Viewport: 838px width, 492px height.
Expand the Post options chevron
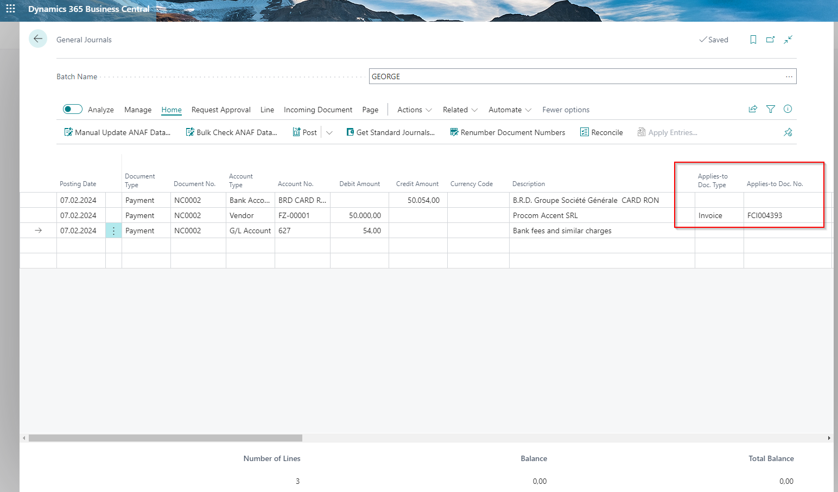click(329, 132)
